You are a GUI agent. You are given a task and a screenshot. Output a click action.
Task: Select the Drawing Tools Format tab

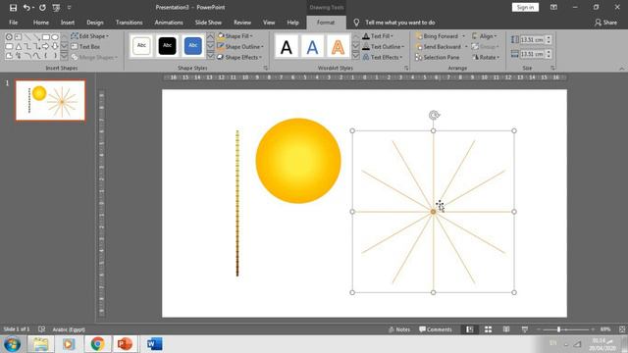[x=326, y=23]
